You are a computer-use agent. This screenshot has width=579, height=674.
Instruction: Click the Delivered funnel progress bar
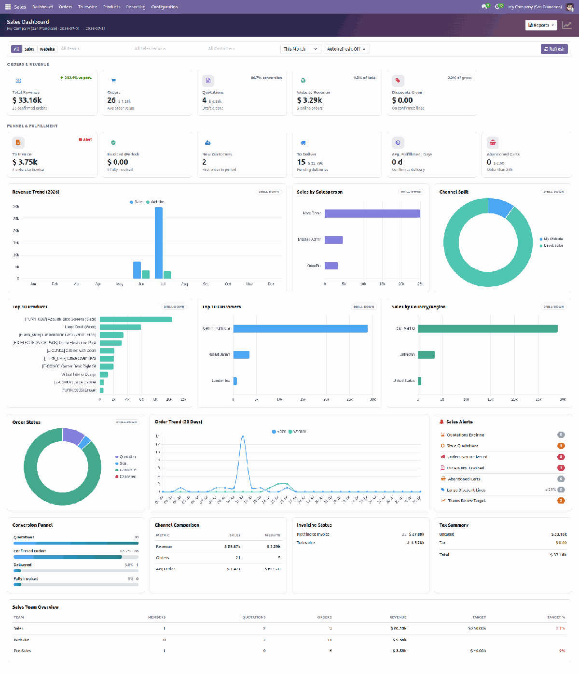pos(76,571)
